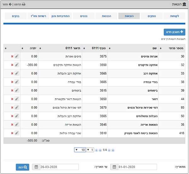Screen dimensions: 189x174
Task: Select the הוצאות tab
Action: tap(129, 16)
